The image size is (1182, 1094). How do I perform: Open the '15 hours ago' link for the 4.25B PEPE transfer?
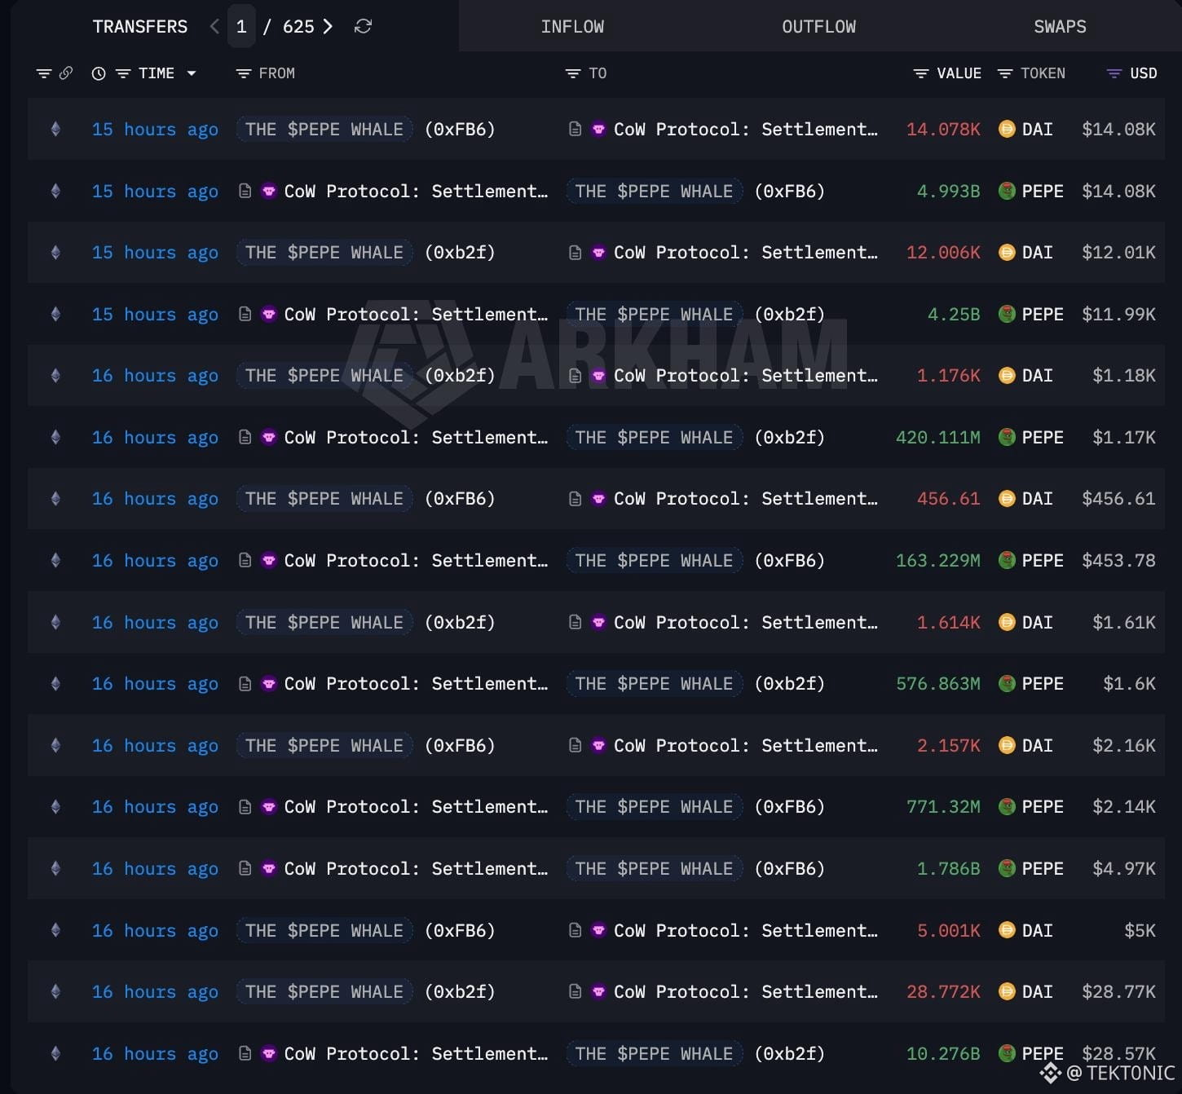point(155,314)
